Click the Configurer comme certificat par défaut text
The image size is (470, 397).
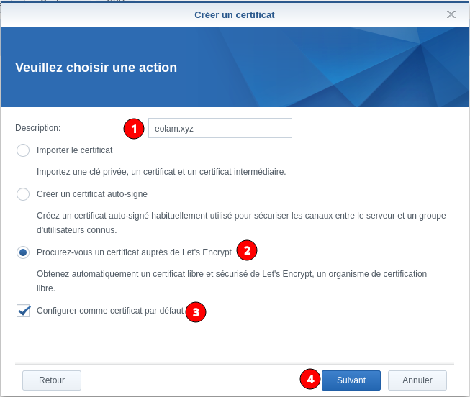109,311
